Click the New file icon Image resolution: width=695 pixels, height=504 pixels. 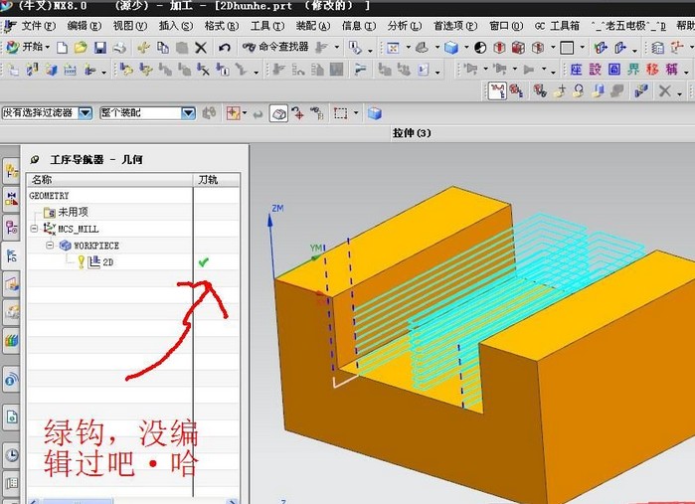click(62, 47)
